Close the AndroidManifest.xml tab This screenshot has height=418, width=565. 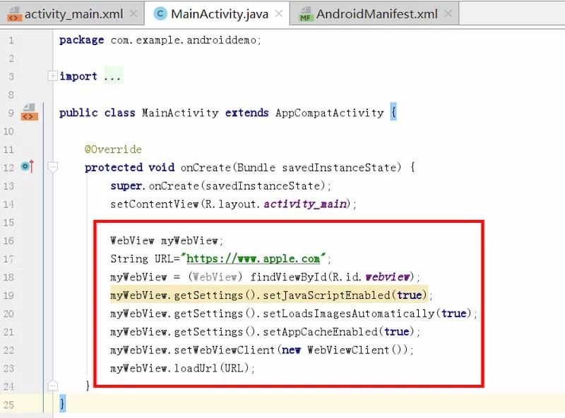click(449, 13)
